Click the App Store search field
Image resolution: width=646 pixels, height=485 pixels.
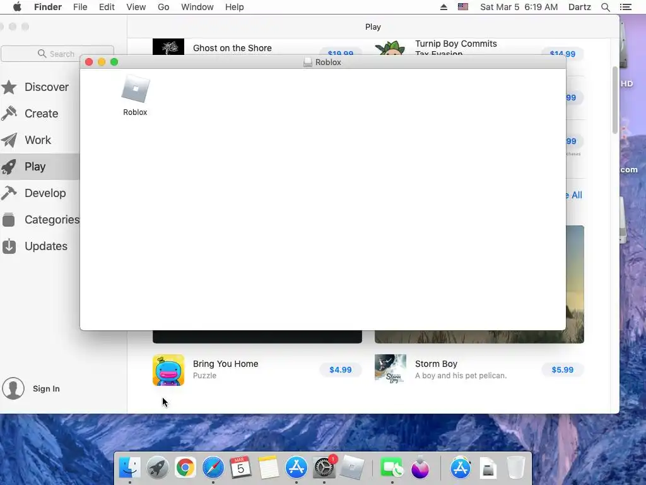[57, 54]
